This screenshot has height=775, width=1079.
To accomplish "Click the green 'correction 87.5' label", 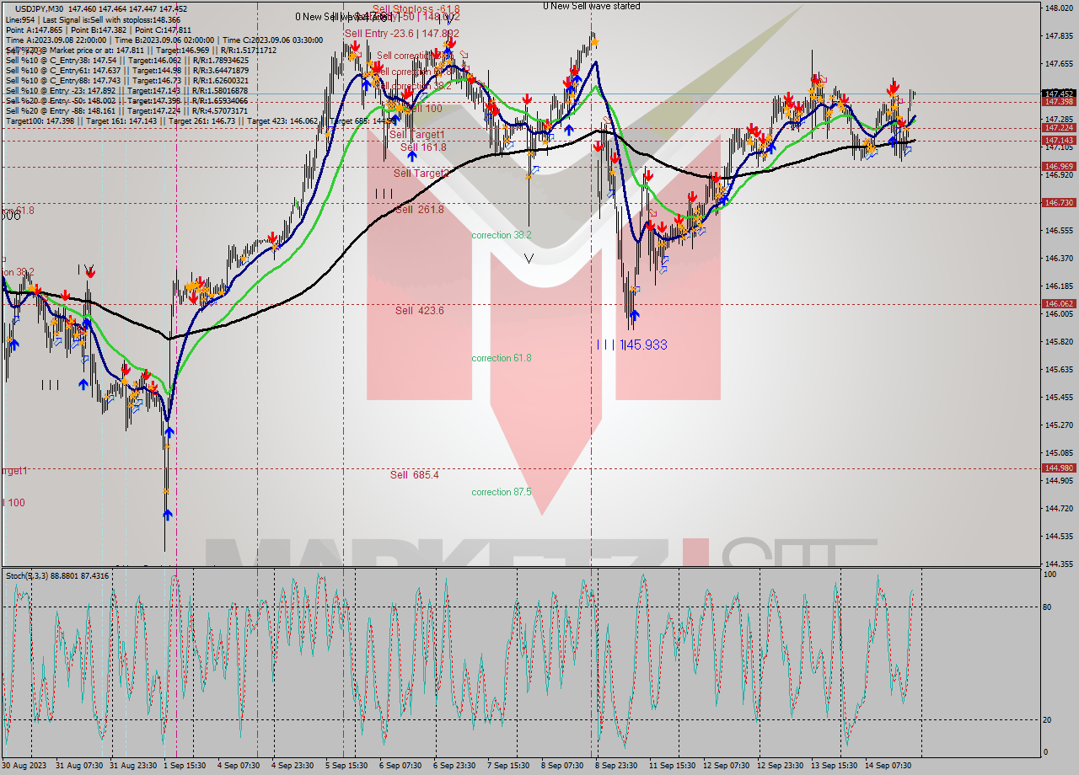I will pyautogui.click(x=501, y=492).
